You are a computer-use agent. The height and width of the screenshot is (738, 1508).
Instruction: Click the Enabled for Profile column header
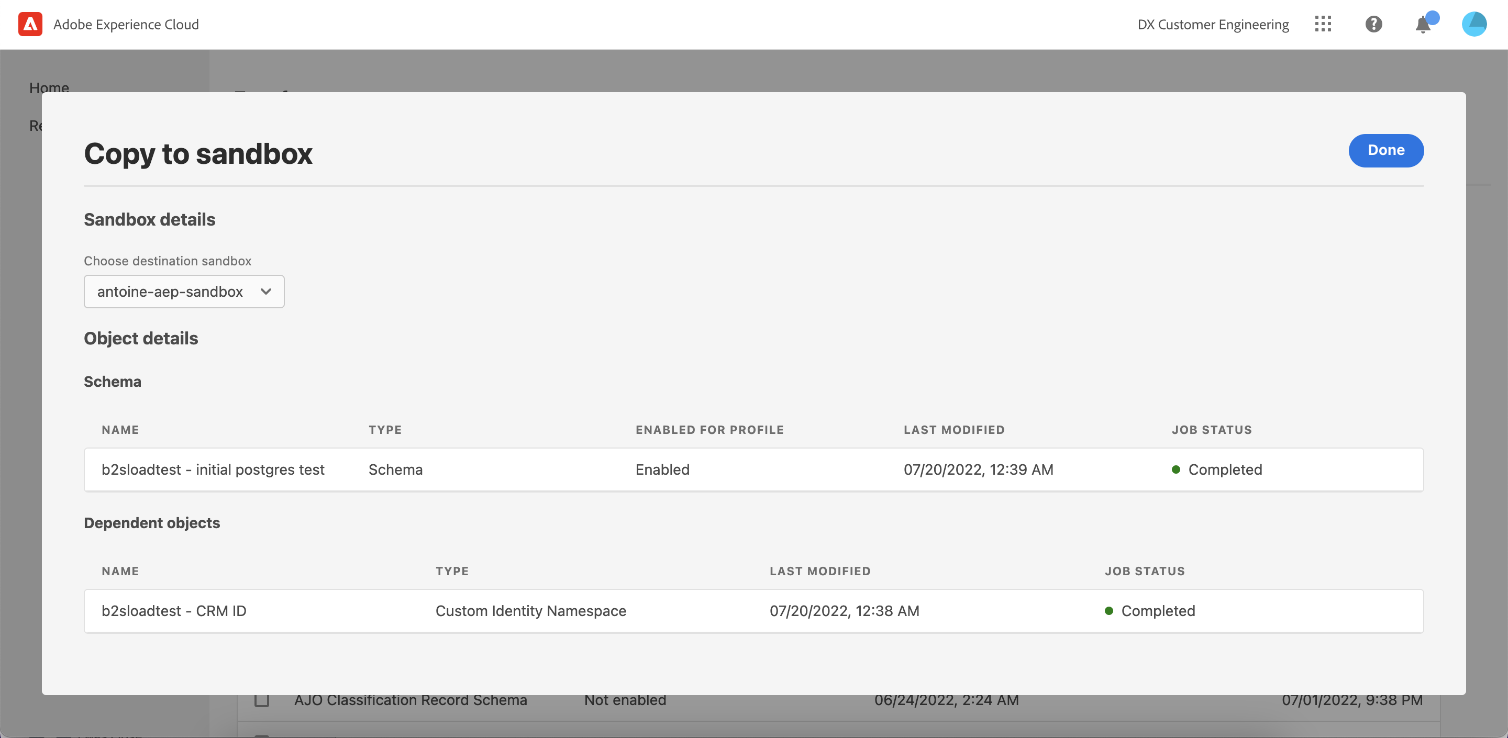[x=709, y=430]
